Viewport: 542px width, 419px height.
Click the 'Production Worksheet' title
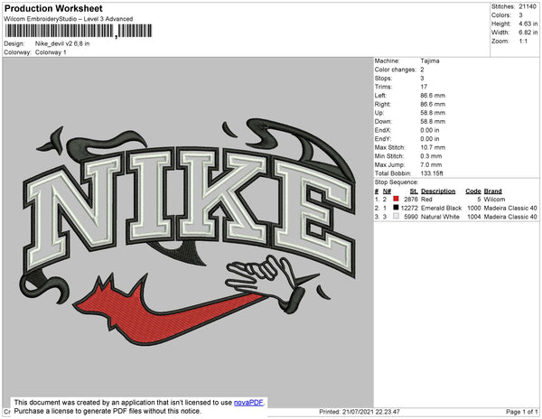click(x=53, y=9)
